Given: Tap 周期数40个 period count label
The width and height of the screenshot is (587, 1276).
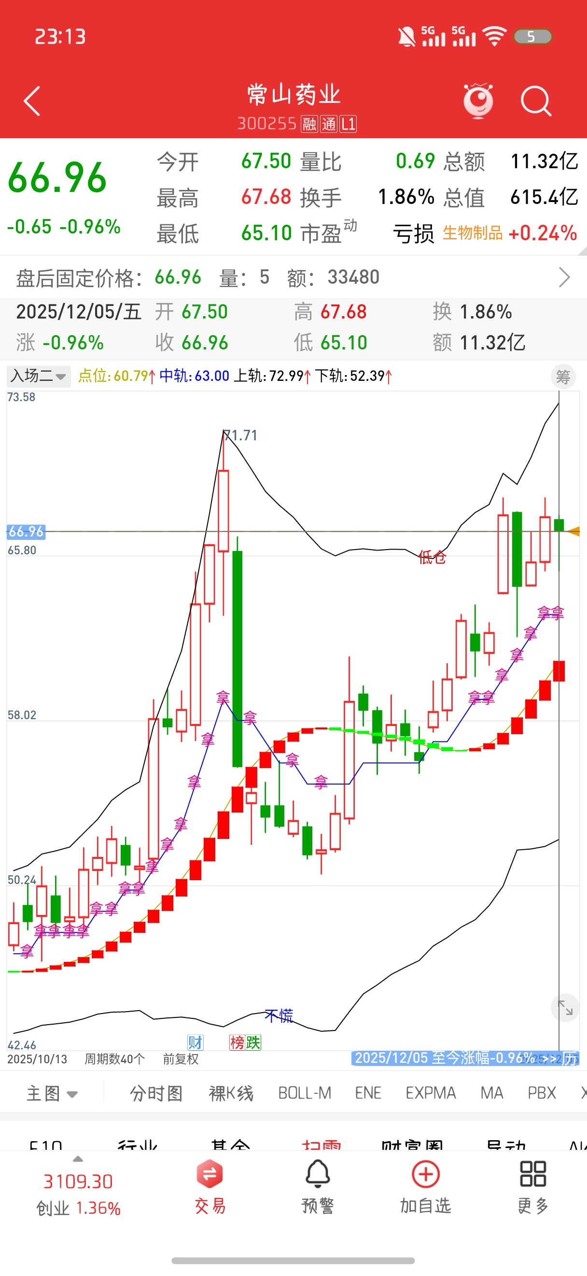Looking at the screenshot, I should click(x=115, y=1059).
